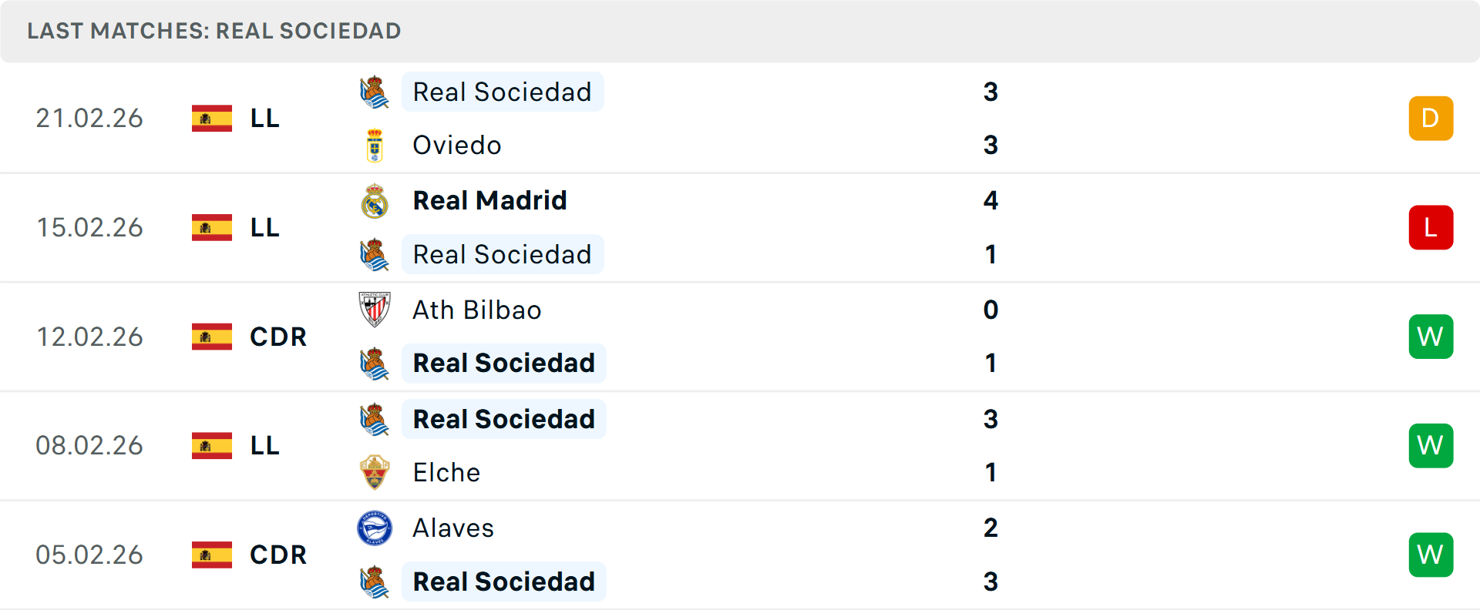Open Real Madrid team link
The width and height of the screenshot is (1480, 610).
point(489,201)
